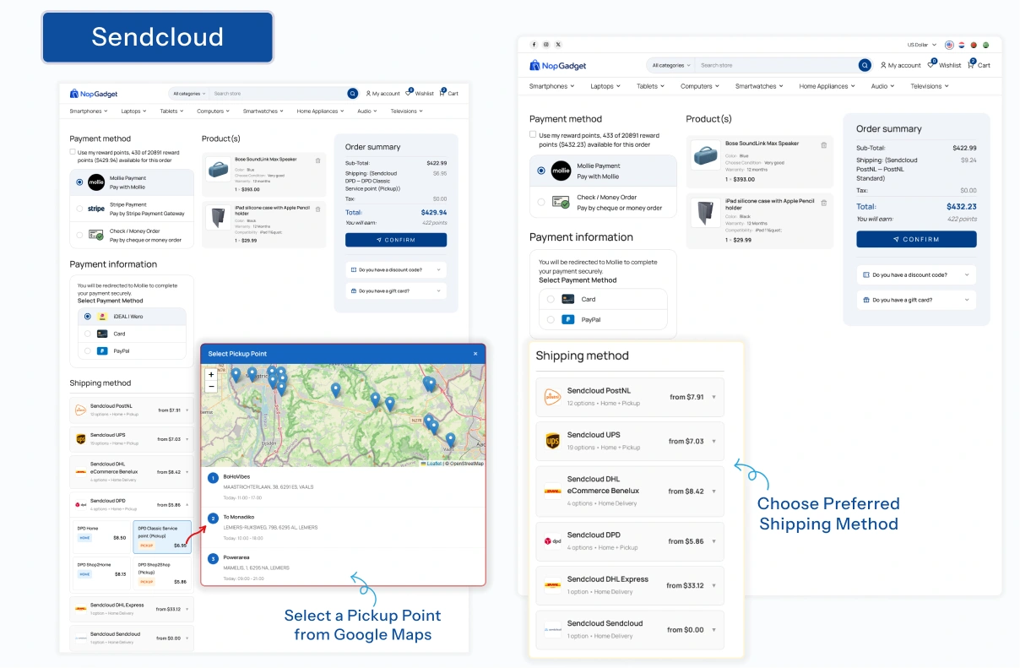The height and width of the screenshot is (668, 1020).
Task: Tick the reward points checkbox on the right page
Action: point(533,134)
